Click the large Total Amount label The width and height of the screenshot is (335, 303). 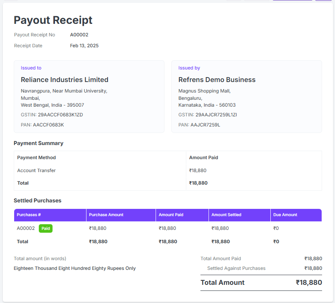(x=222, y=282)
